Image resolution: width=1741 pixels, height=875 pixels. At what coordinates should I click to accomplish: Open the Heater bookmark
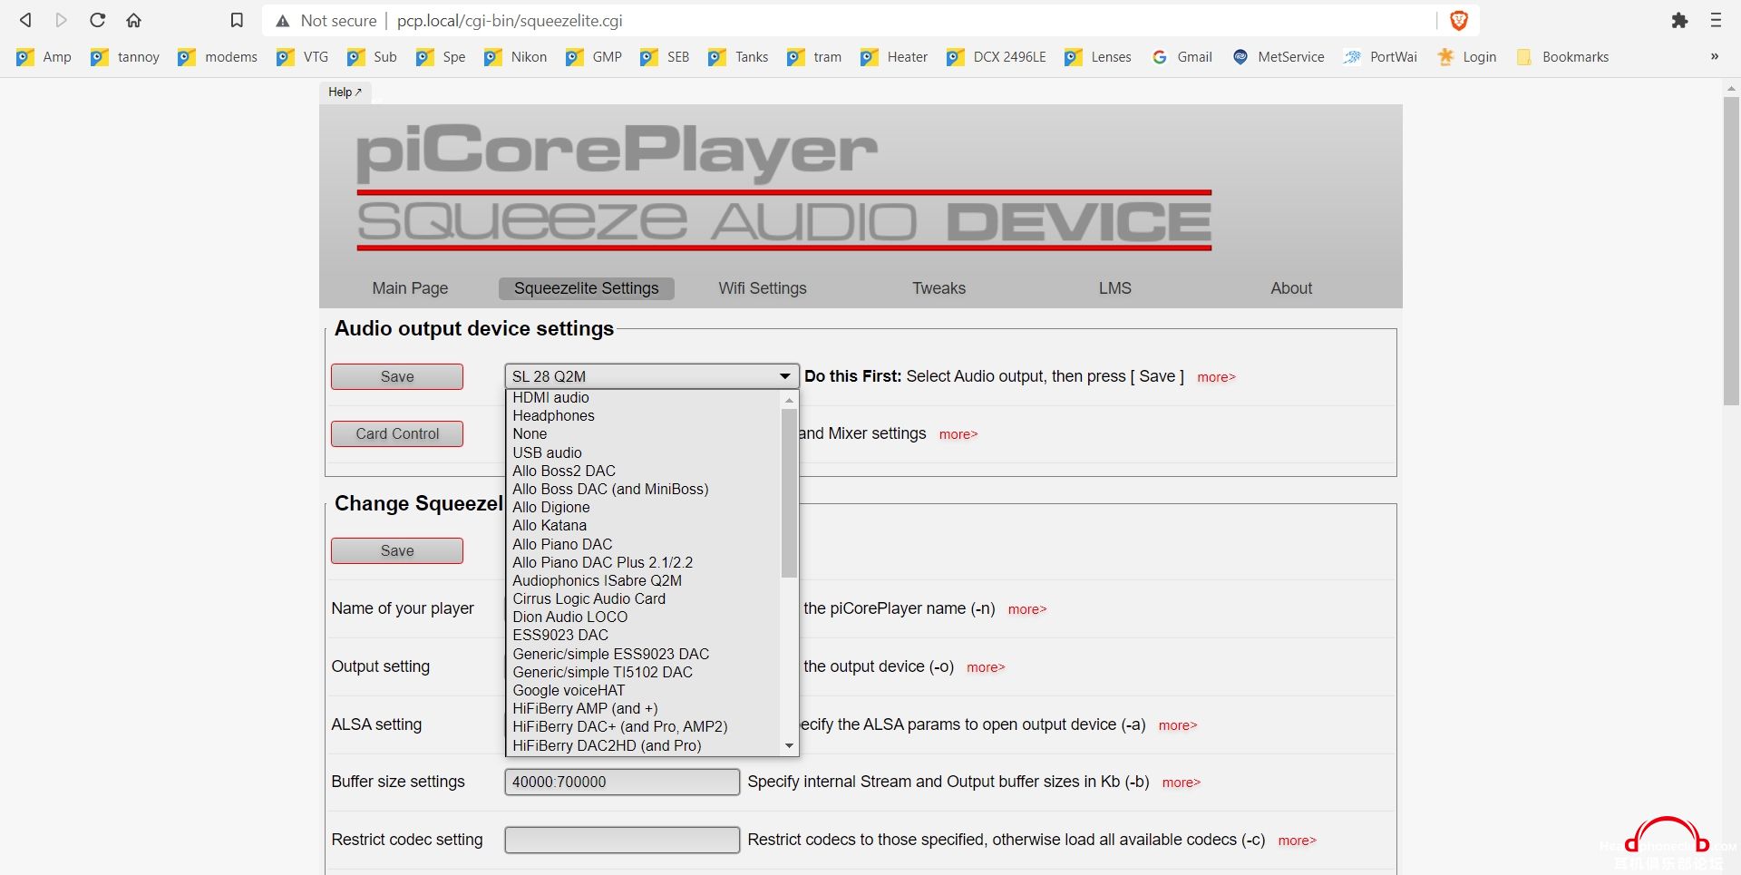[894, 57]
